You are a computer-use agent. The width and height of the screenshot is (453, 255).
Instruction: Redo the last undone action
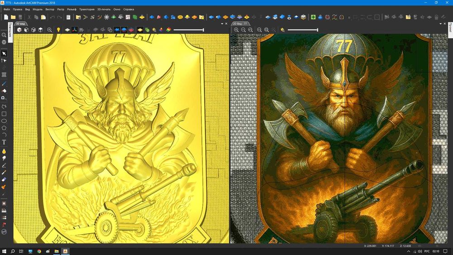[x=59, y=17]
